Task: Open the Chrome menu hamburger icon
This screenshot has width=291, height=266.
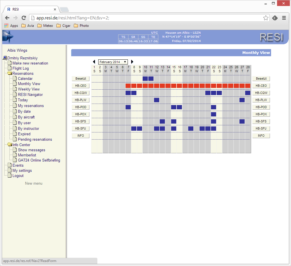Action: click(284, 18)
